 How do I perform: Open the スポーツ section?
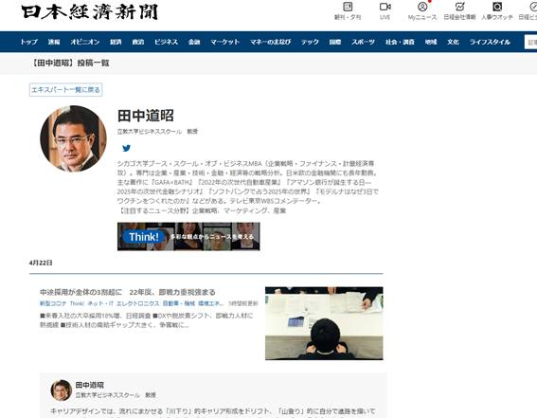(x=363, y=42)
